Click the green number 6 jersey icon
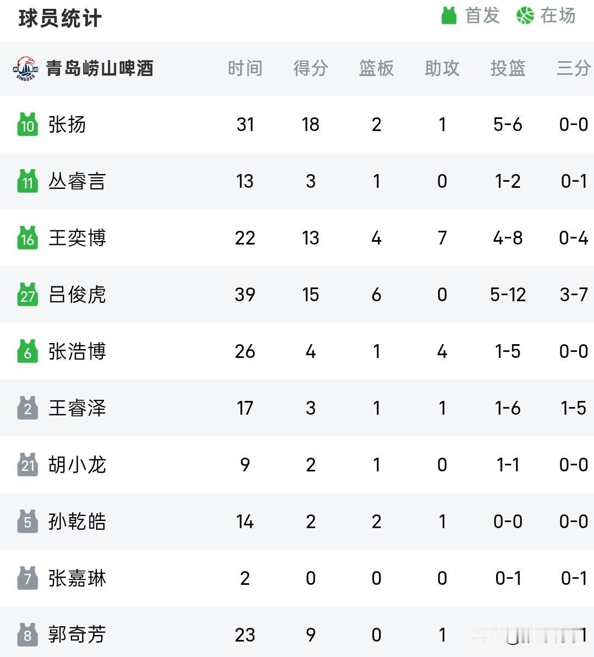This screenshot has height=657, width=594. (28, 351)
